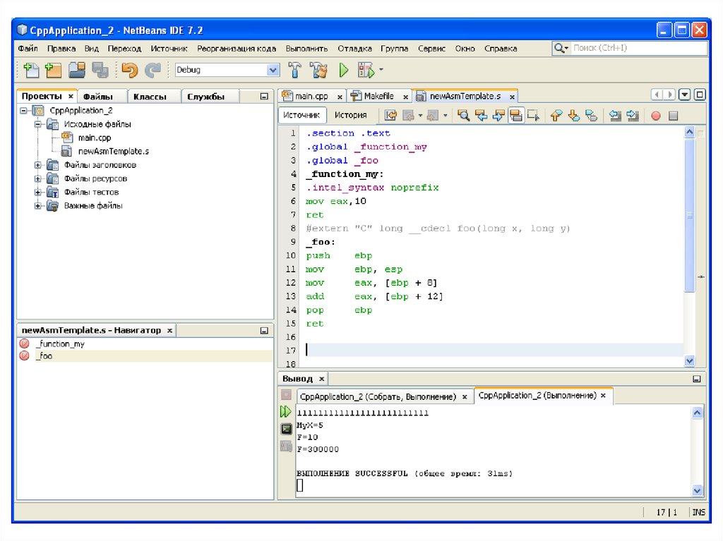Open the Правка menu

tap(61, 49)
